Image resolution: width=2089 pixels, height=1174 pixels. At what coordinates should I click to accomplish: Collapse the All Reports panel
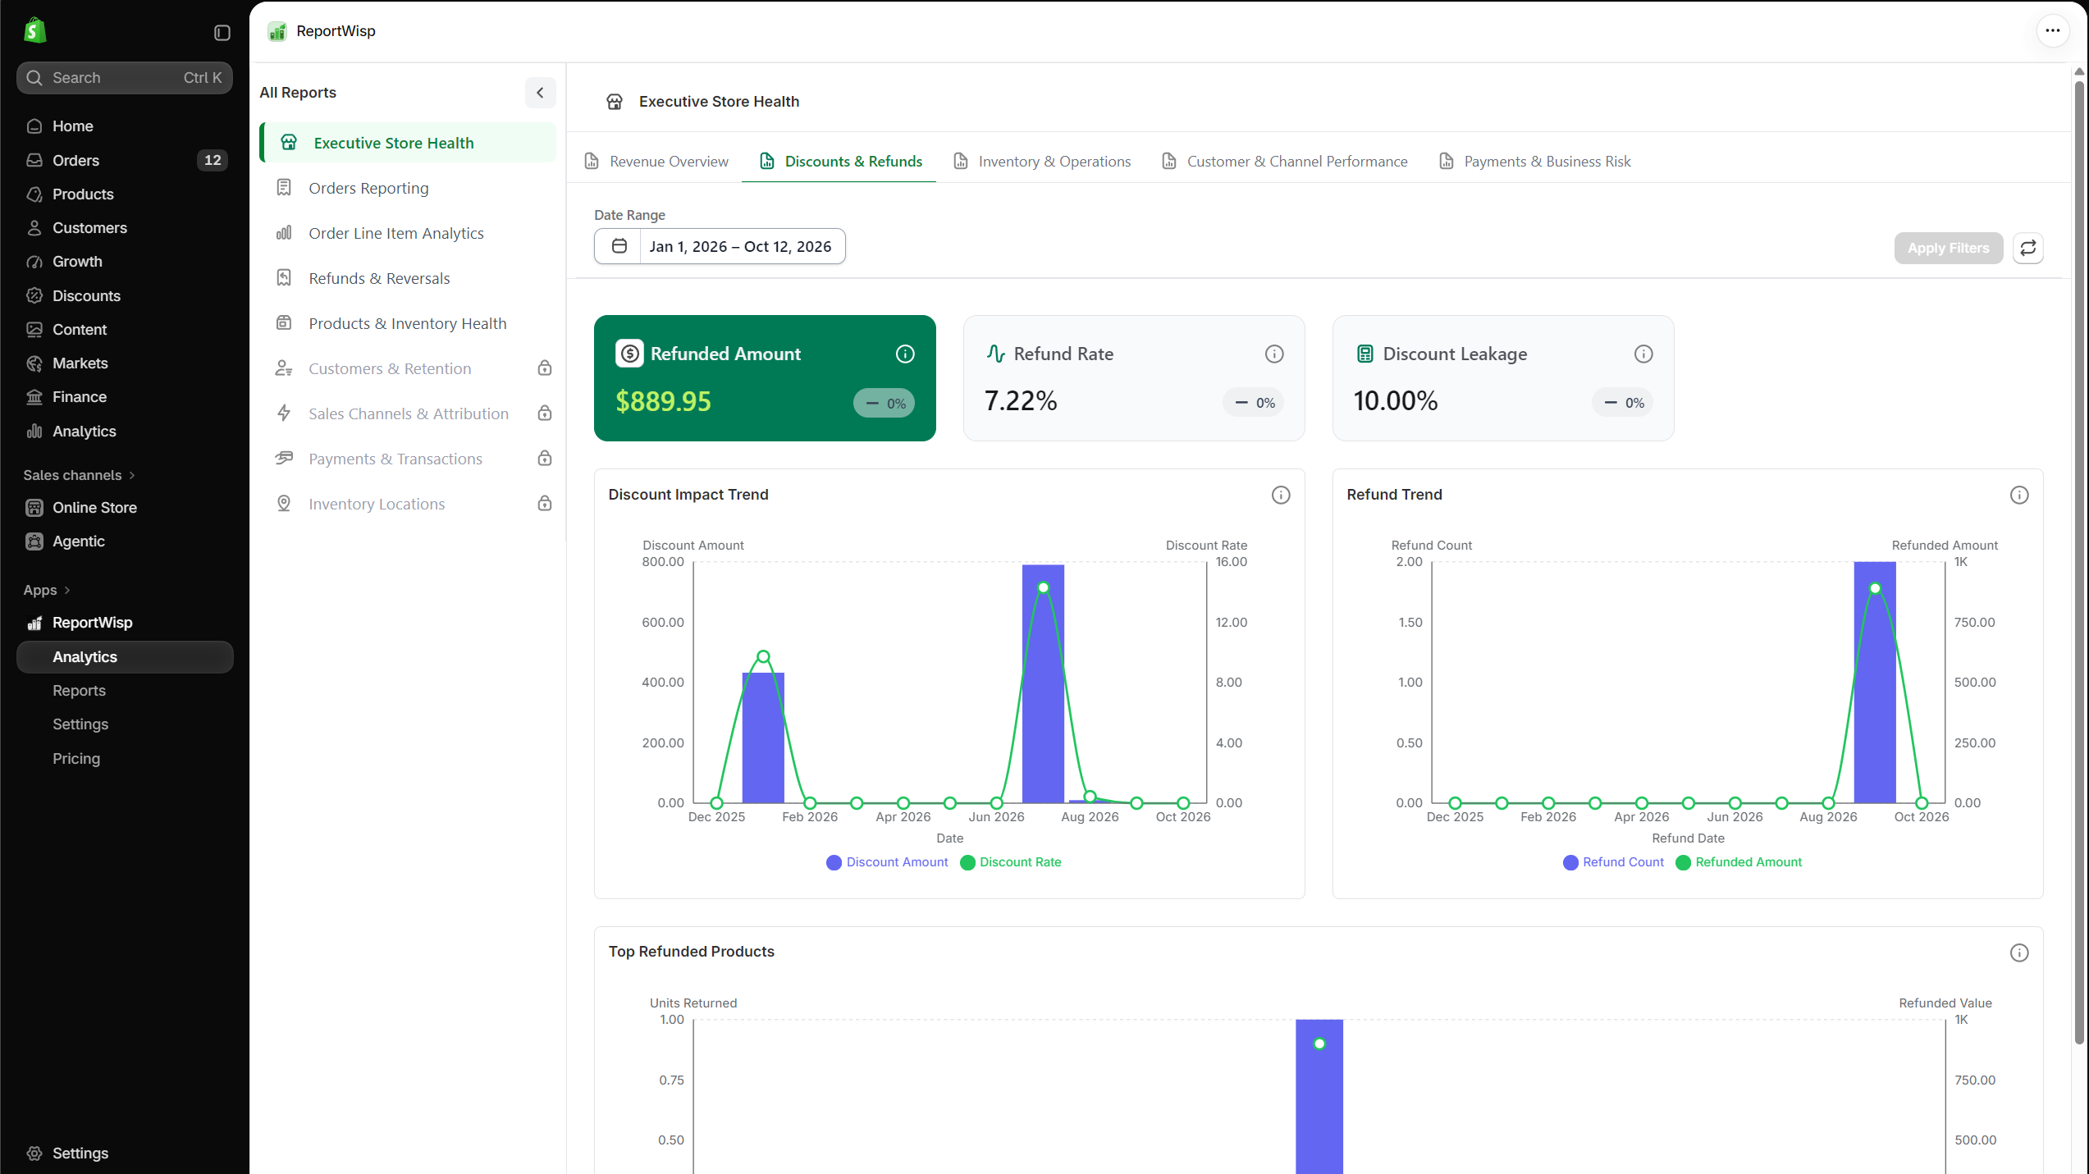pyautogui.click(x=540, y=93)
